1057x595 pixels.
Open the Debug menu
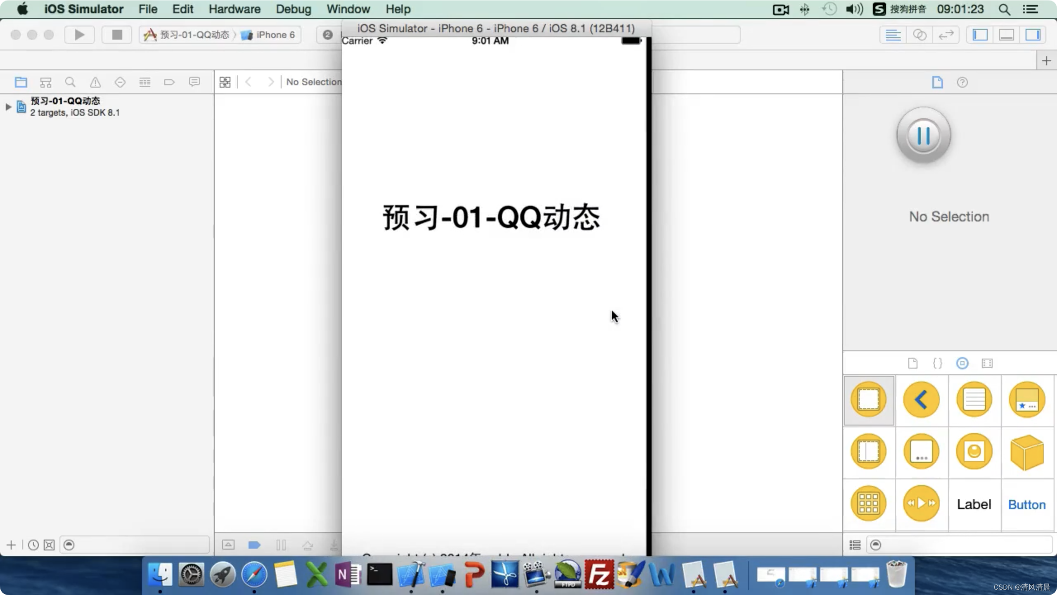[x=293, y=9]
